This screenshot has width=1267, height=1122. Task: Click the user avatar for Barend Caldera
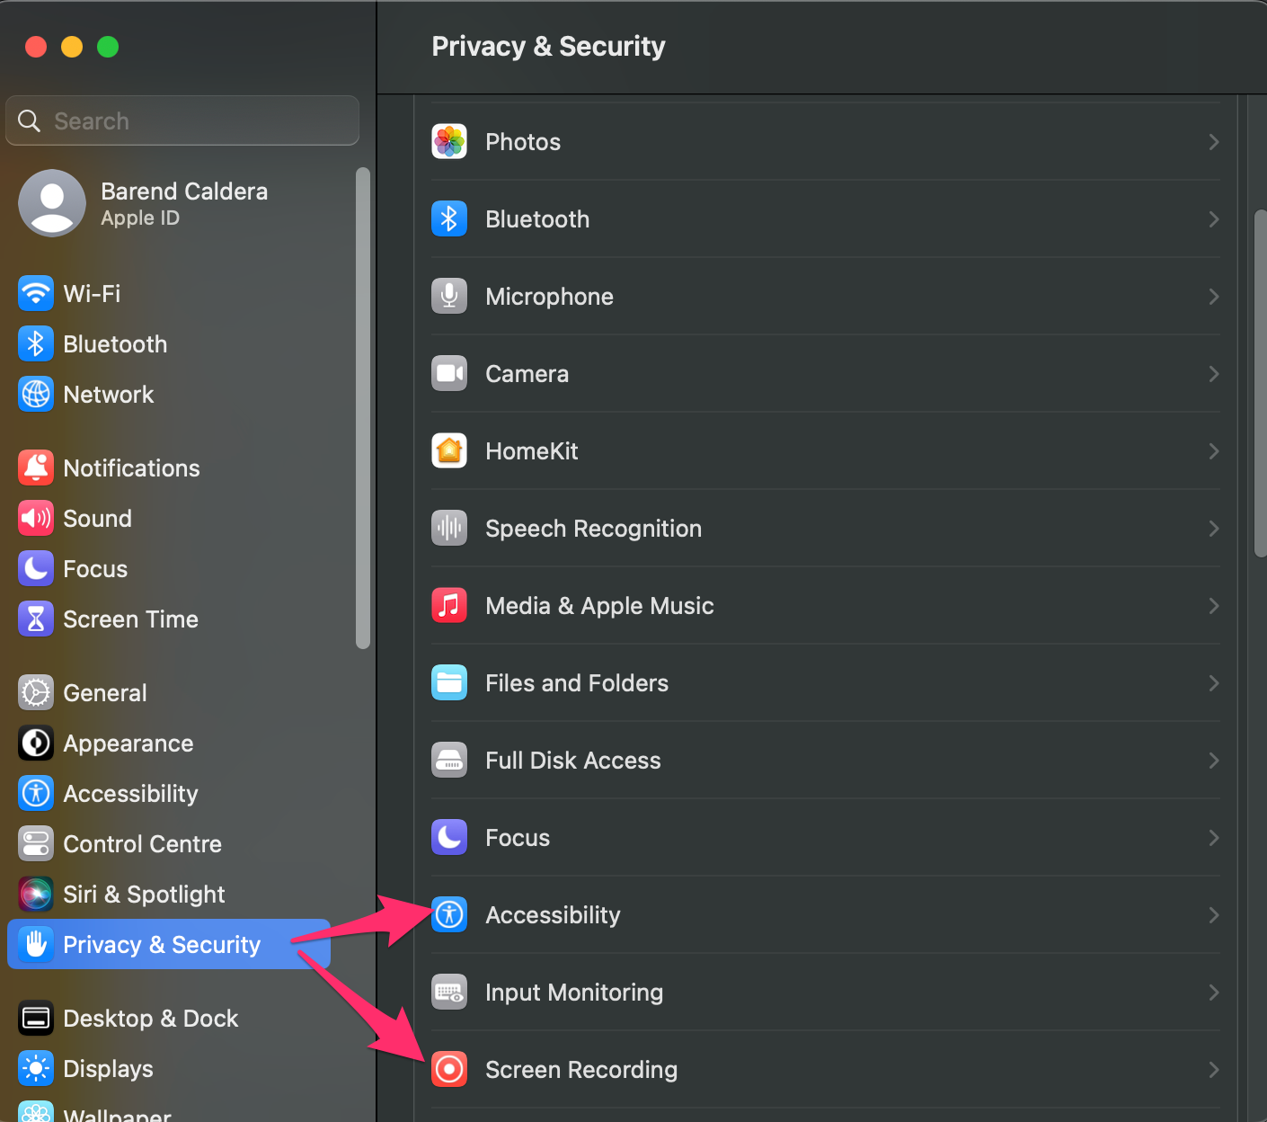coord(52,203)
